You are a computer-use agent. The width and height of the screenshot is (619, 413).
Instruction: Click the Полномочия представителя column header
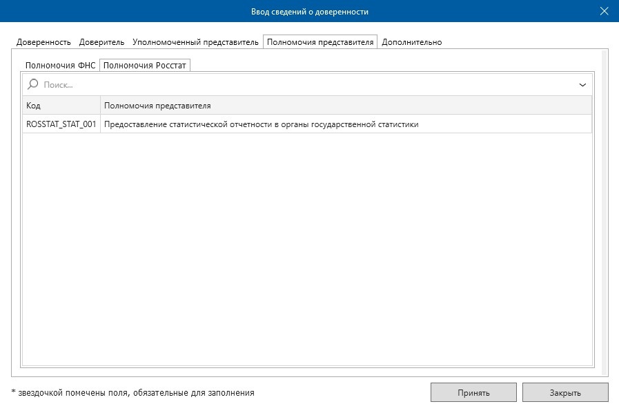pos(346,106)
